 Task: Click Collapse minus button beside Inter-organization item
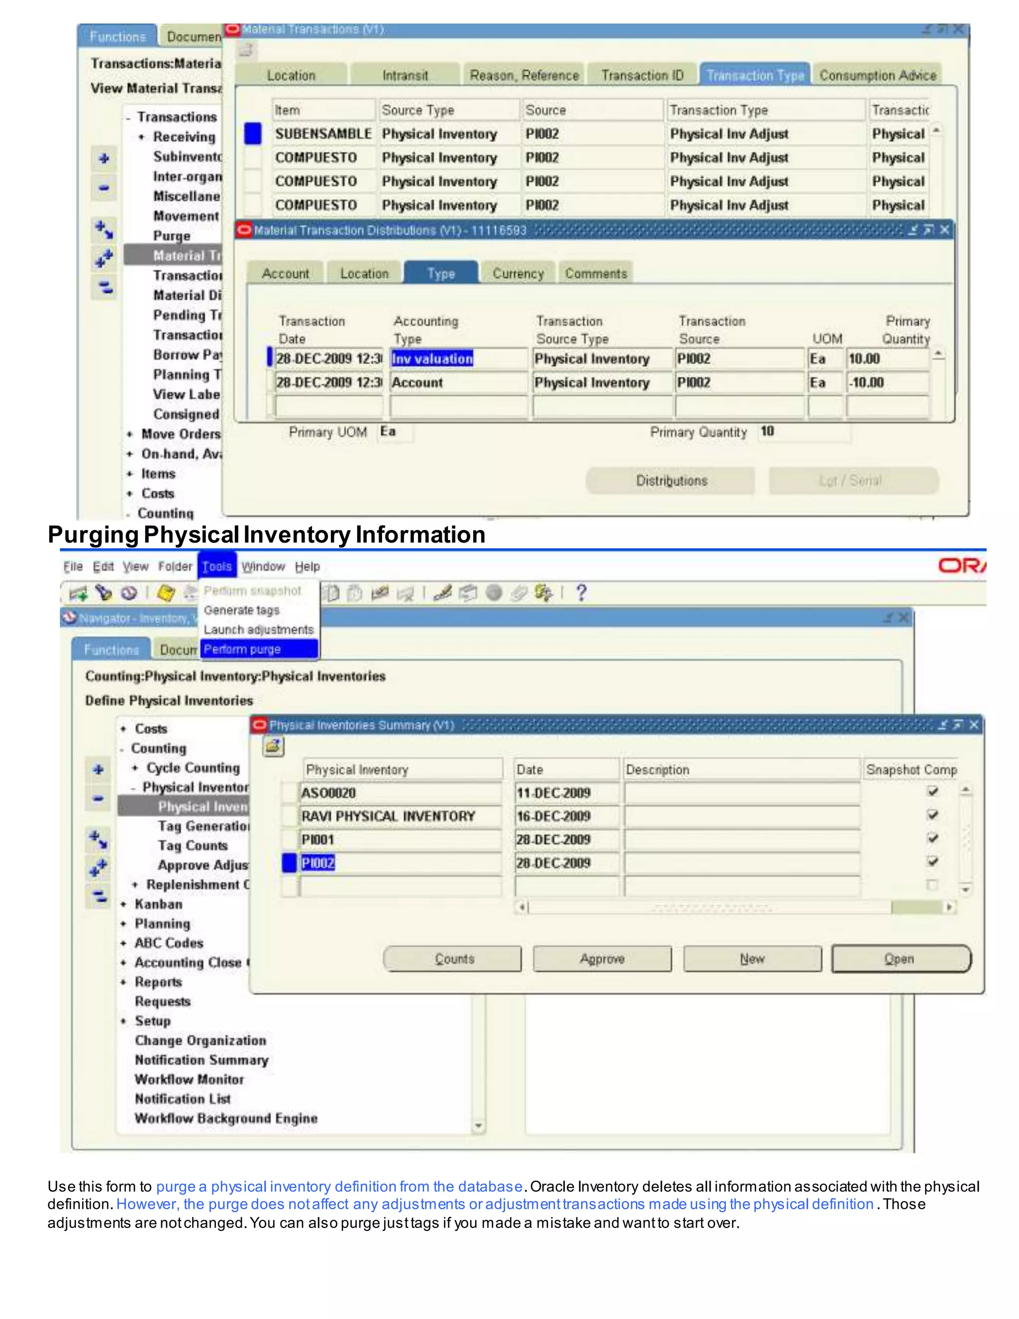pyautogui.click(x=104, y=188)
